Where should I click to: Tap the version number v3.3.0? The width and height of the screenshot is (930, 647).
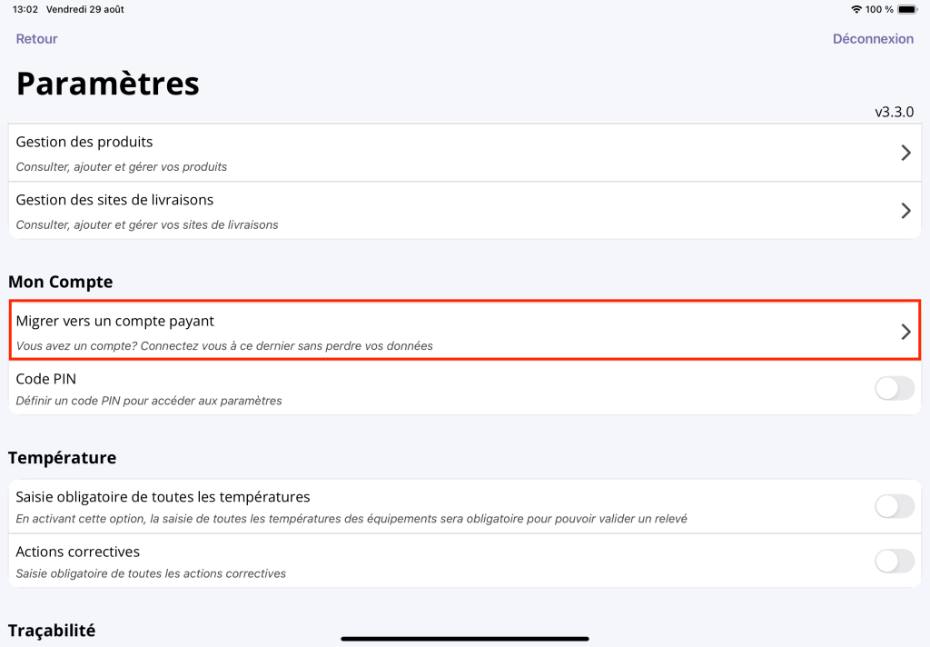coord(894,112)
